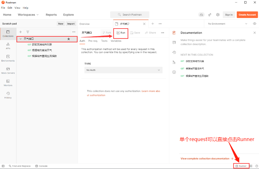This screenshot has width=259, height=169.
Task: Open the No Auth type dropdown
Action: [x=123, y=70]
